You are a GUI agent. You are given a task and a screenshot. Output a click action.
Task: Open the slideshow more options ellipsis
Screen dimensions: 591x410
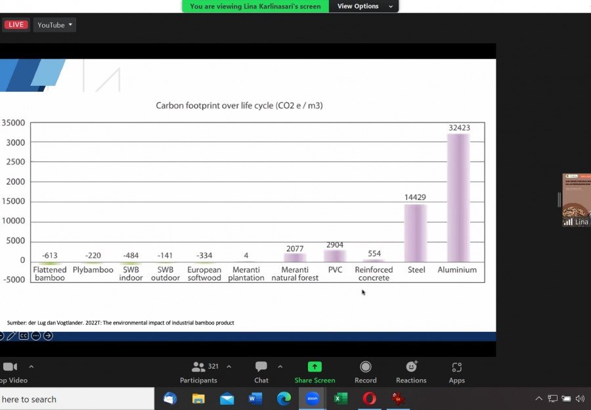click(36, 335)
